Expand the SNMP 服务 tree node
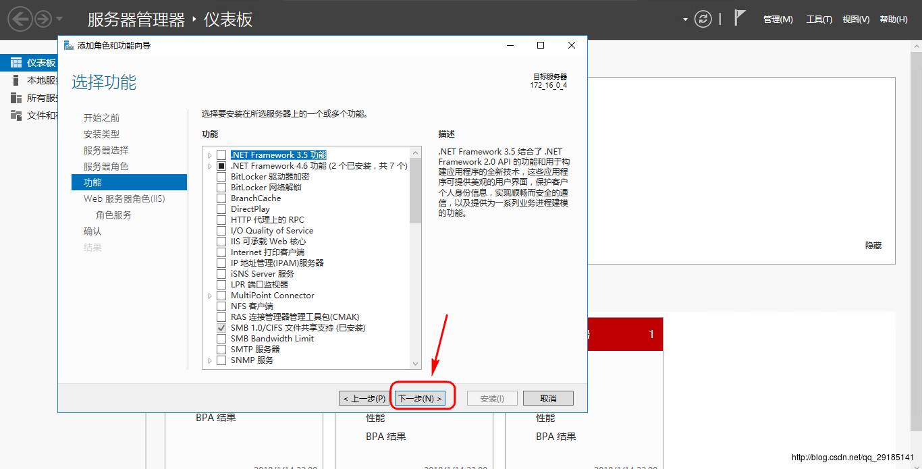 pyautogui.click(x=210, y=360)
